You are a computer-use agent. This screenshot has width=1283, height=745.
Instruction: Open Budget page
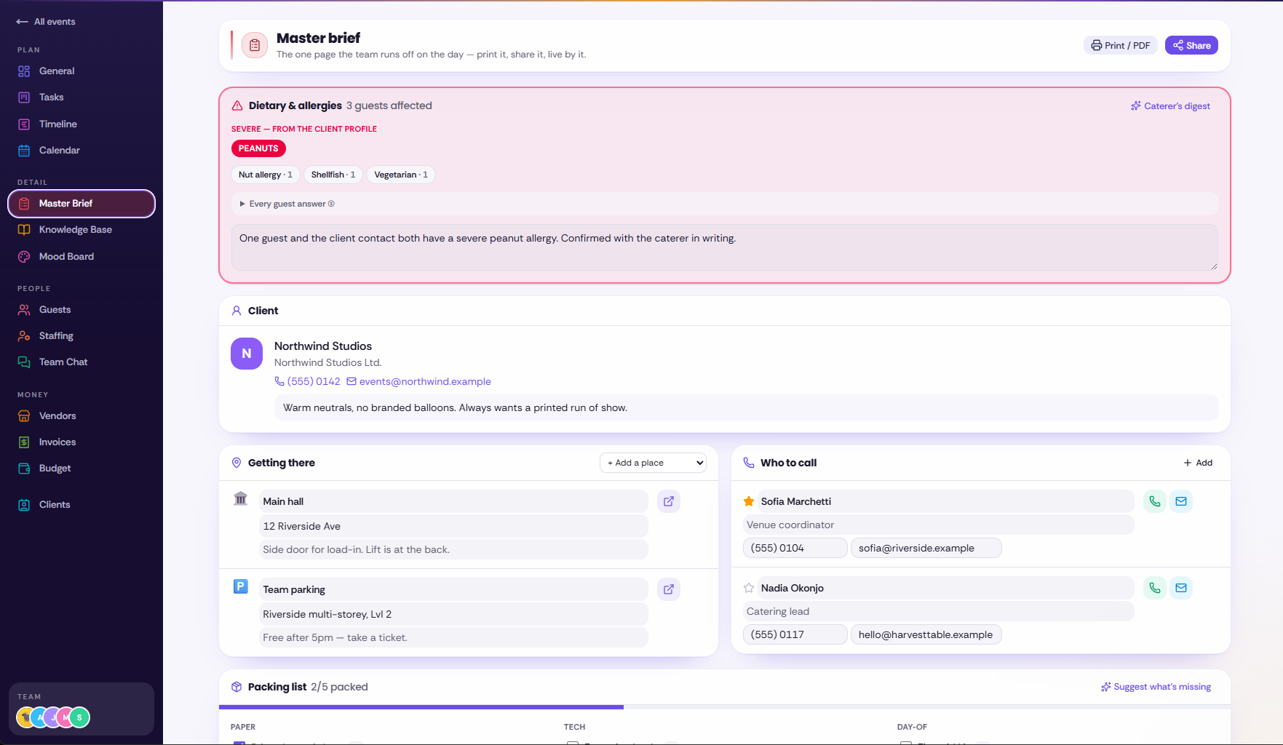(82, 469)
